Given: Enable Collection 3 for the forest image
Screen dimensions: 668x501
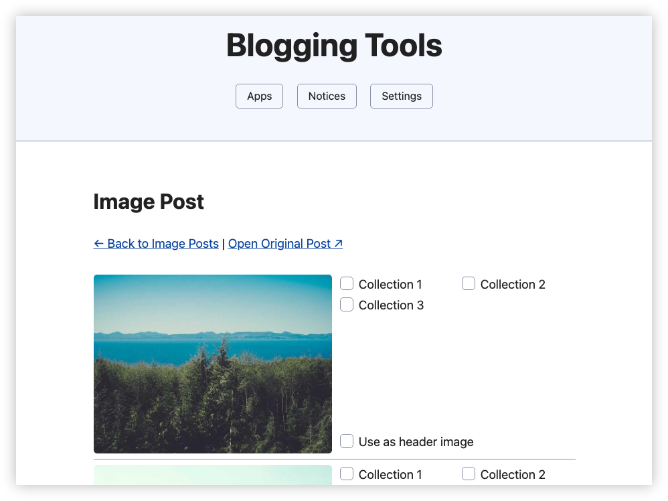Looking at the screenshot, I should [x=347, y=304].
